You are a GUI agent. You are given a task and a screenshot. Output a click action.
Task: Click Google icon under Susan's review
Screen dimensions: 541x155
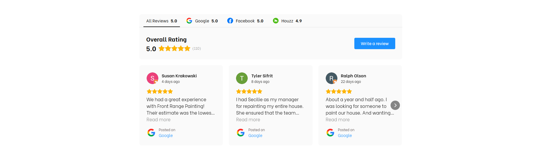(x=151, y=133)
